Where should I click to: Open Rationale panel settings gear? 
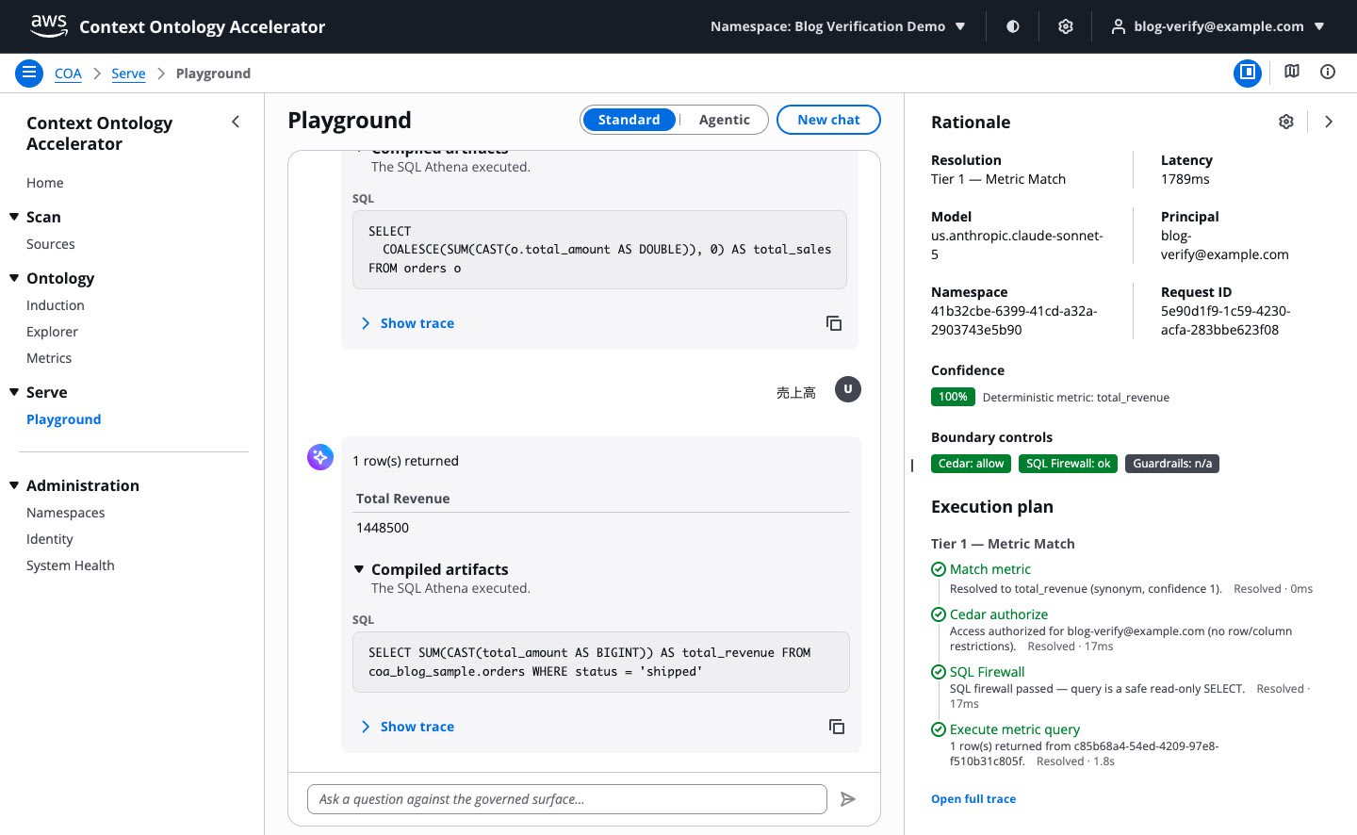pos(1286,122)
